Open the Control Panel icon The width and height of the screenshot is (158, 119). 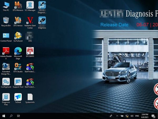(6, 37)
